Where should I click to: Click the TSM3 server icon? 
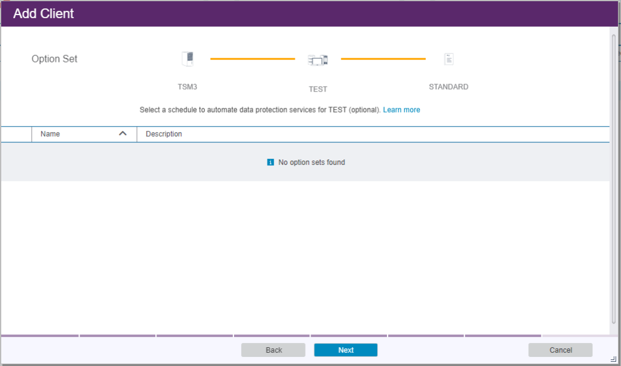tap(188, 58)
